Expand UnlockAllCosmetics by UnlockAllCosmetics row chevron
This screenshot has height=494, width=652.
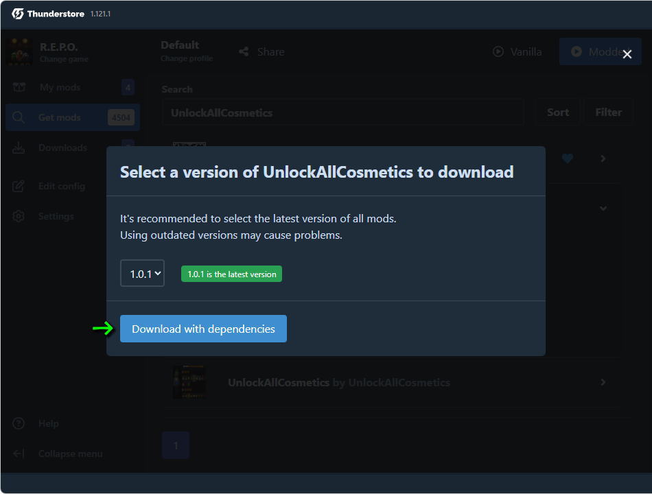pos(603,381)
